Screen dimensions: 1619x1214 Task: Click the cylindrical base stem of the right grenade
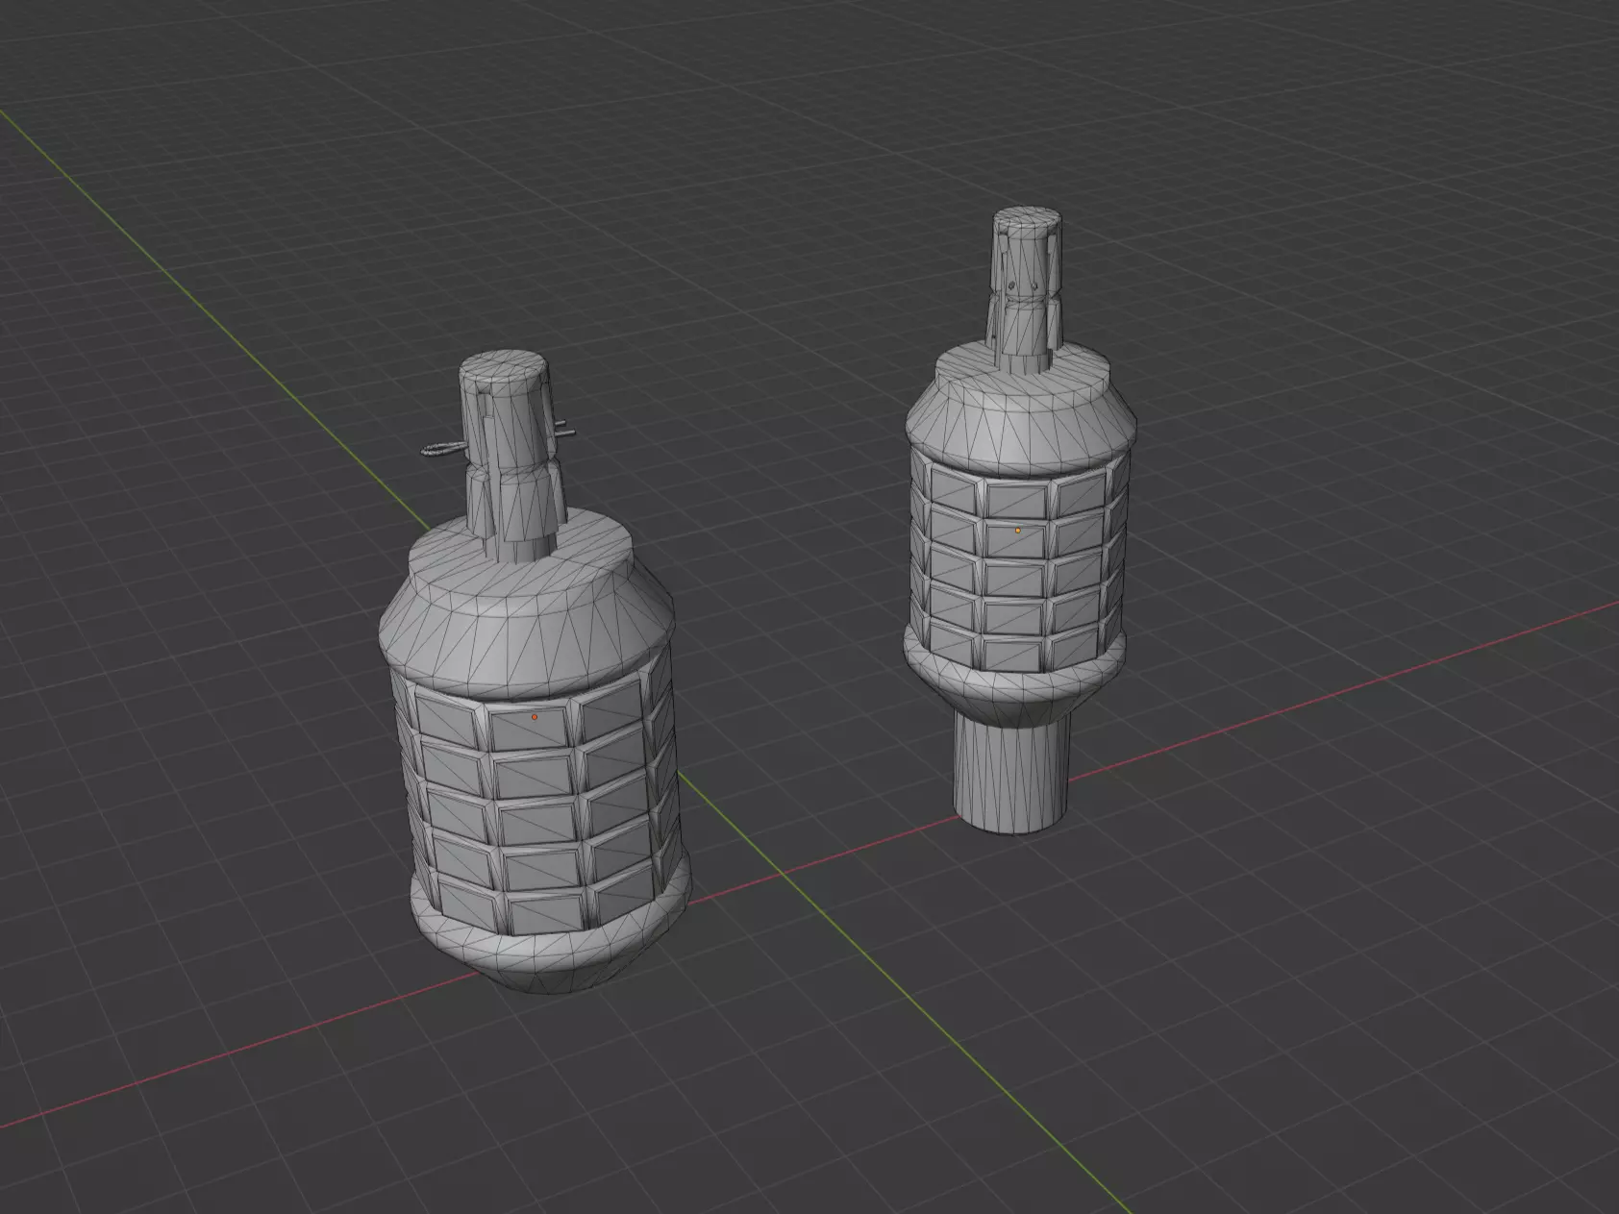pos(1011,775)
